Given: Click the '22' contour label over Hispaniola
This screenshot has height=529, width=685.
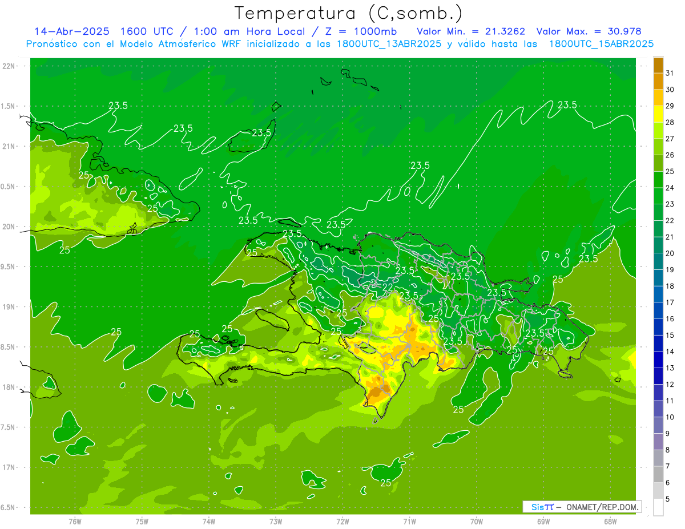Looking at the screenshot, I should tap(388, 287).
